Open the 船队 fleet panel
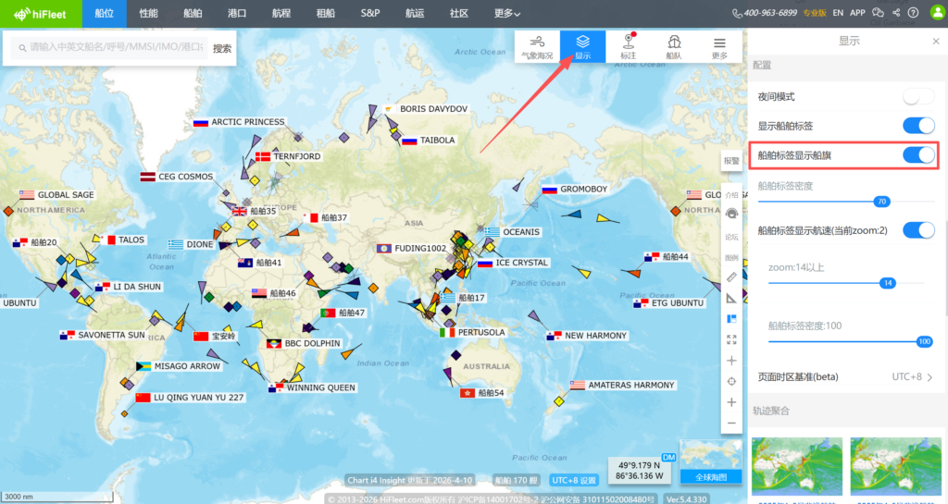This screenshot has width=948, height=504. (674, 46)
